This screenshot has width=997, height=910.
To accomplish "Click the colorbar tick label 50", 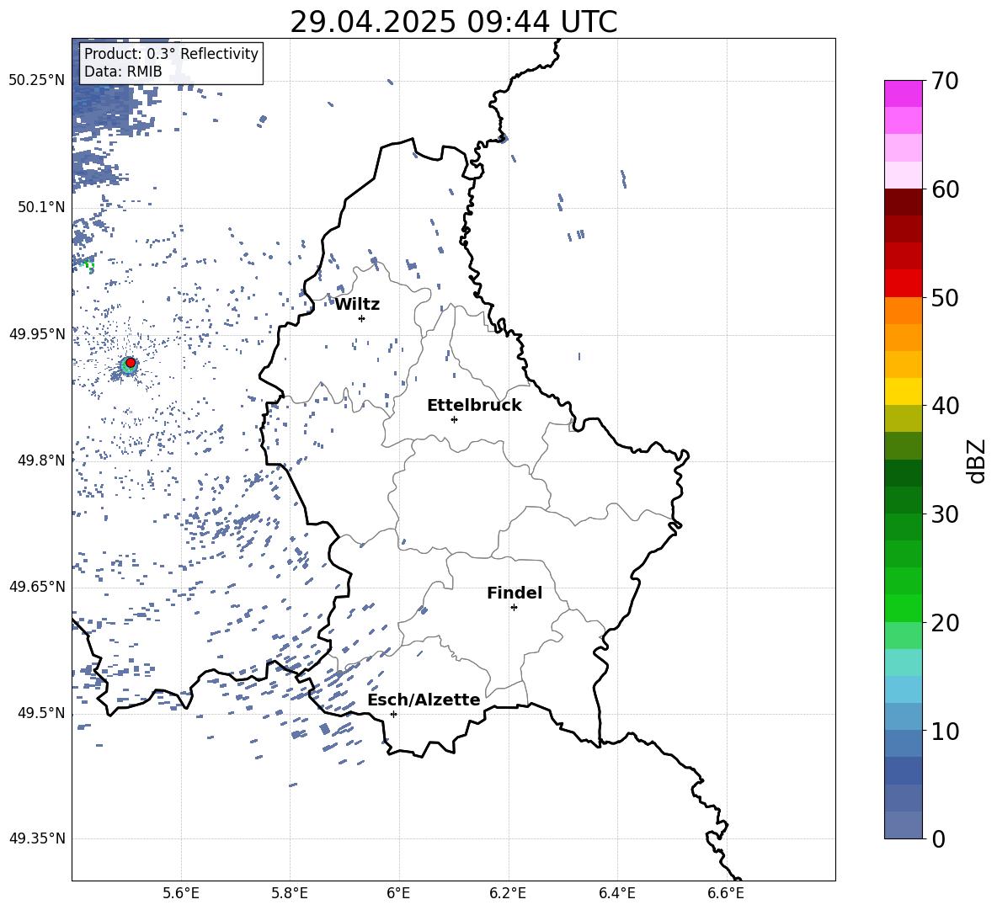I will pos(945,297).
